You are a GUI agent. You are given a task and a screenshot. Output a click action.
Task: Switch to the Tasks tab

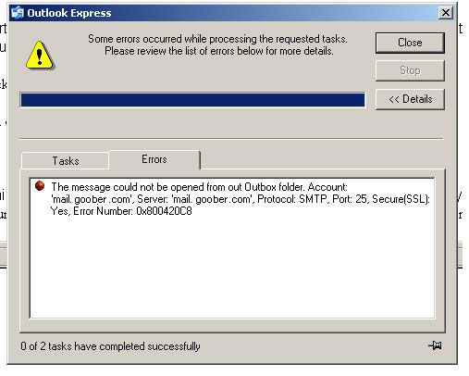(66, 161)
